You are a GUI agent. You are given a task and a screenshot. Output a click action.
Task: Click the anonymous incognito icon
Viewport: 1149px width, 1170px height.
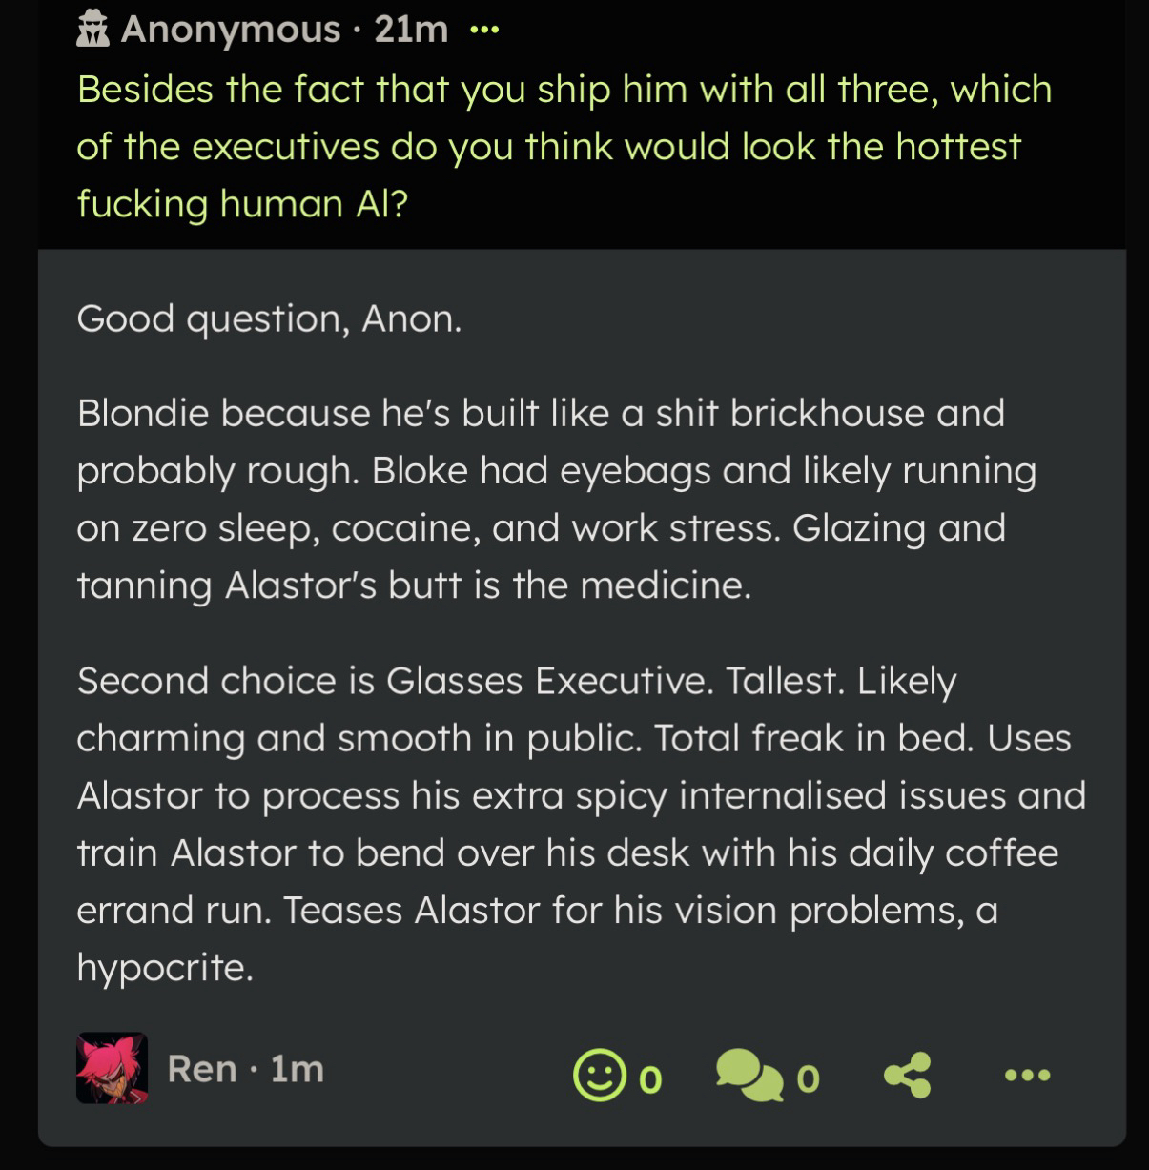92,30
